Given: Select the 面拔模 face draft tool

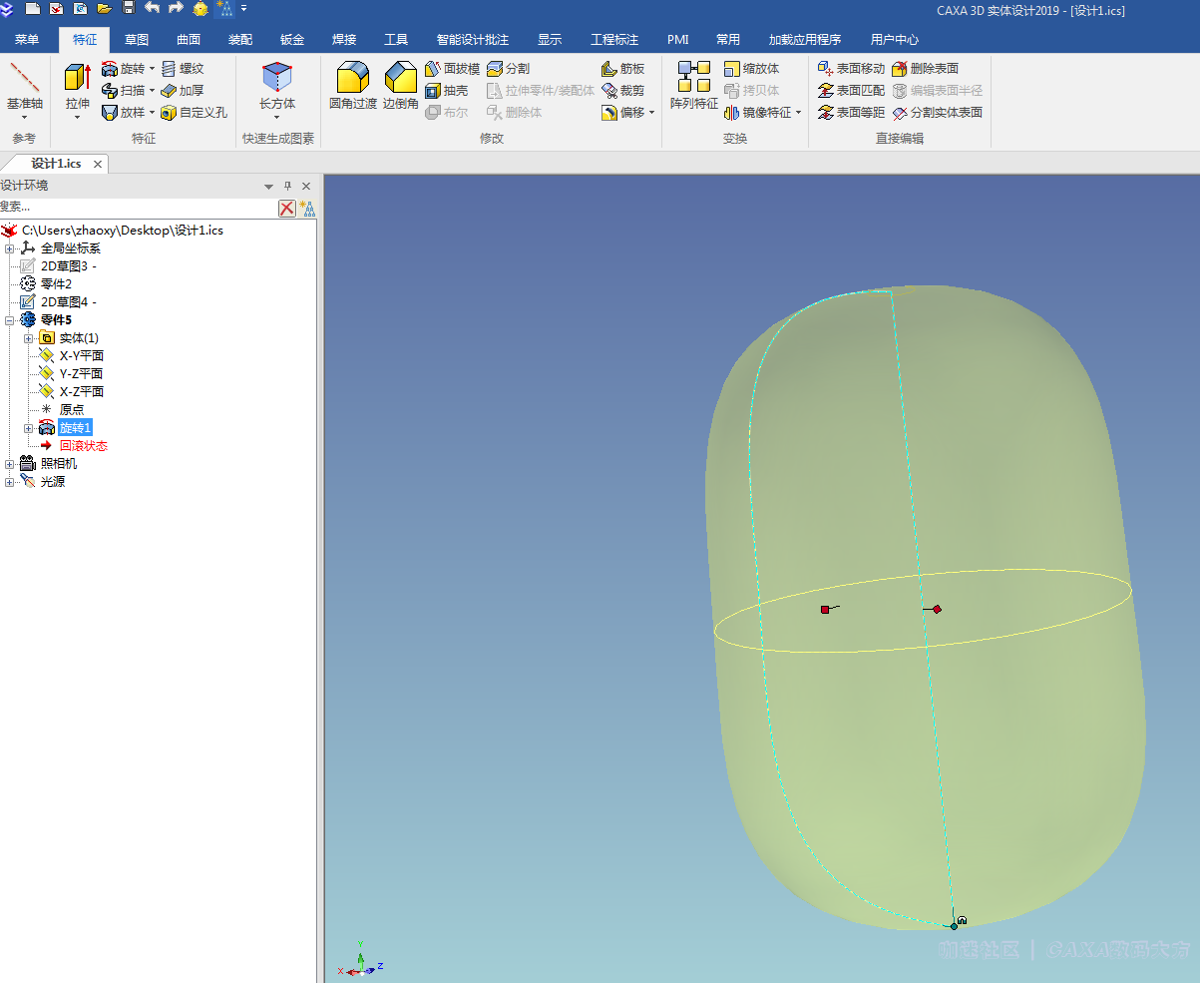Looking at the screenshot, I should click(452, 69).
